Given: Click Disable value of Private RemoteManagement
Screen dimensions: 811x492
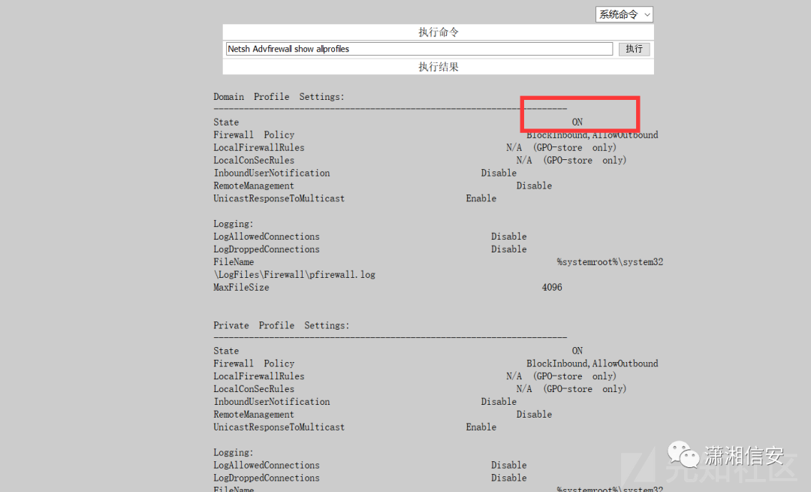Looking at the screenshot, I should (x=534, y=415).
